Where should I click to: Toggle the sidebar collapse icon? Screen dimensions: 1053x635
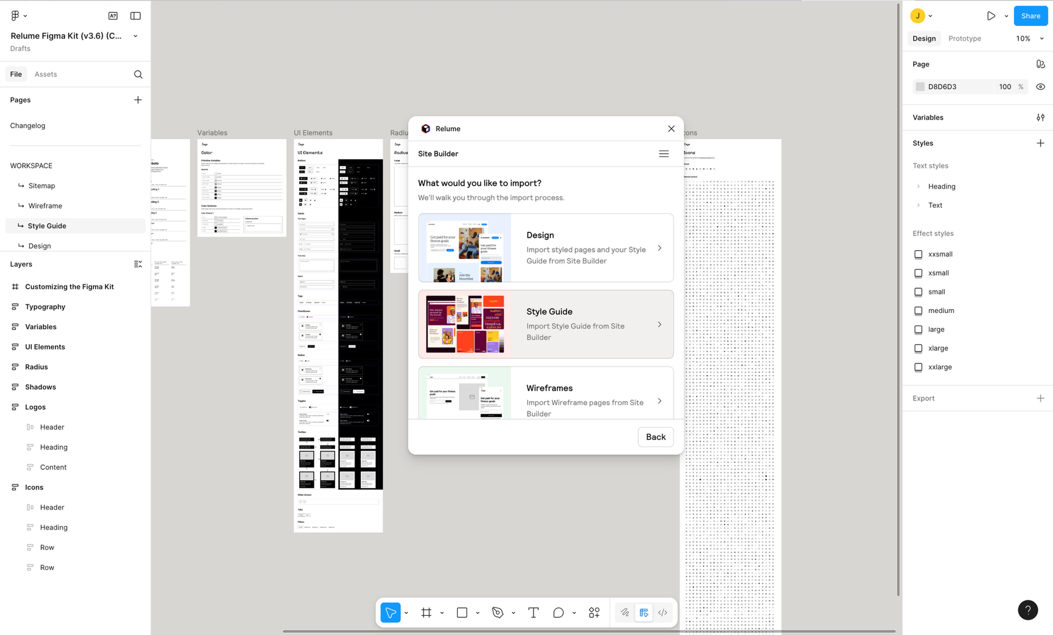point(135,16)
